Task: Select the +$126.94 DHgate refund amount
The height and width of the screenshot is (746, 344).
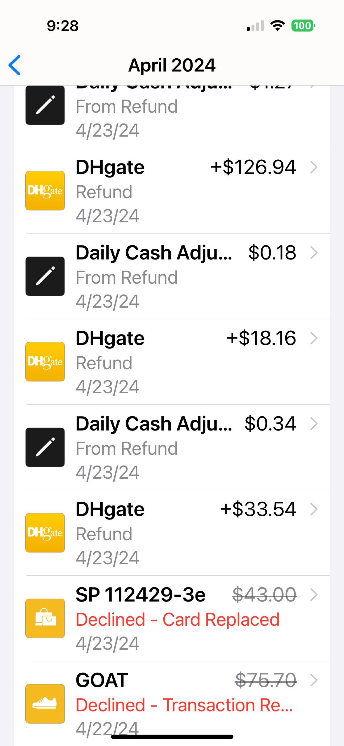Action: (x=253, y=167)
